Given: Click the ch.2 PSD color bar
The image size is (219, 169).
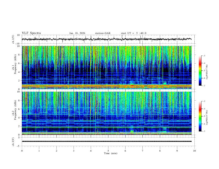Looking at the screenshot, I should (x=200, y=116).
